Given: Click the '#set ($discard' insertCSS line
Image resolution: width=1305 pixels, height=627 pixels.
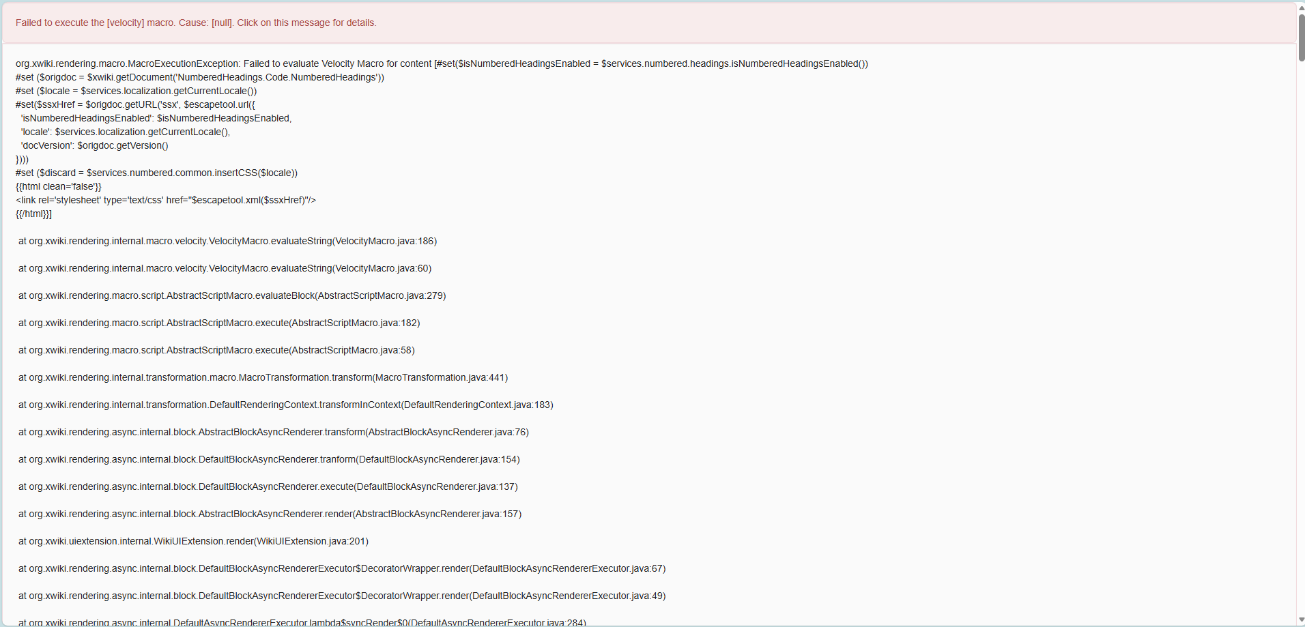Looking at the screenshot, I should [x=156, y=173].
